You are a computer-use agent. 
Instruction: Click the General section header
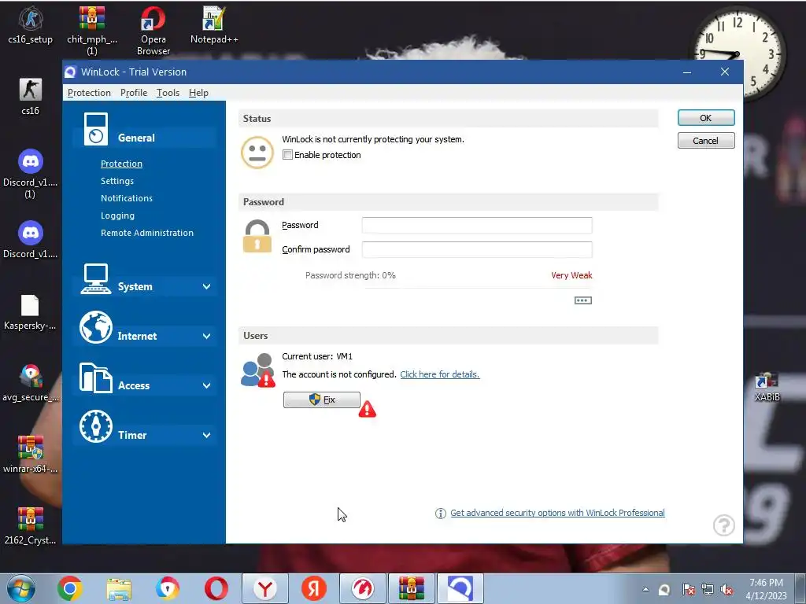click(144, 137)
